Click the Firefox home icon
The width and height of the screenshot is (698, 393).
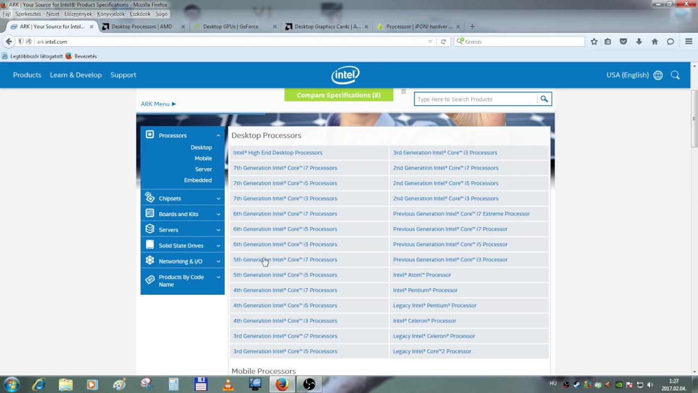pyautogui.click(x=655, y=41)
